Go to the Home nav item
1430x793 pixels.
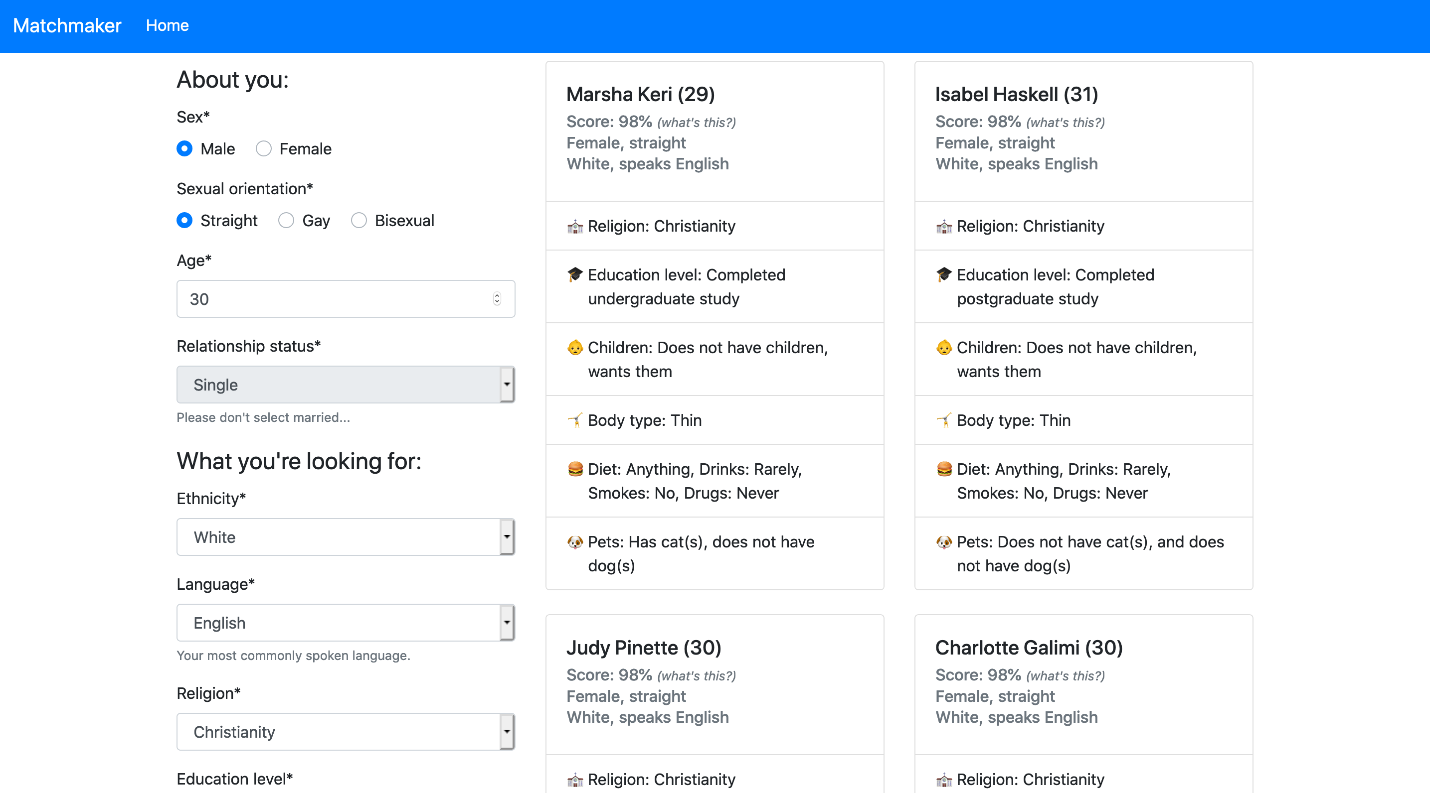pos(167,25)
